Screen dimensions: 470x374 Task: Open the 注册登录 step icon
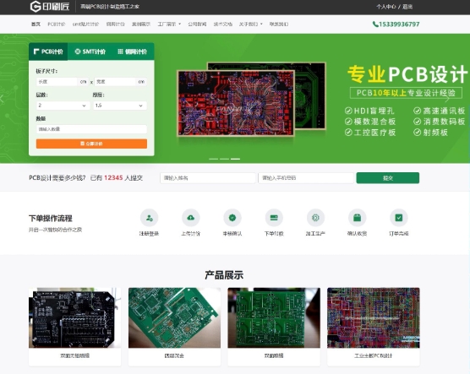point(149,218)
